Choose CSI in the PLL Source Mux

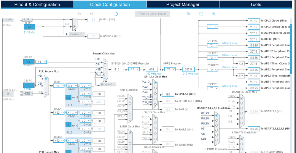(46, 86)
